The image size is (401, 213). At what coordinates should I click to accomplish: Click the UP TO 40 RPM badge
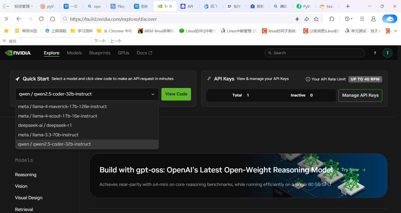click(x=365, y=79)
